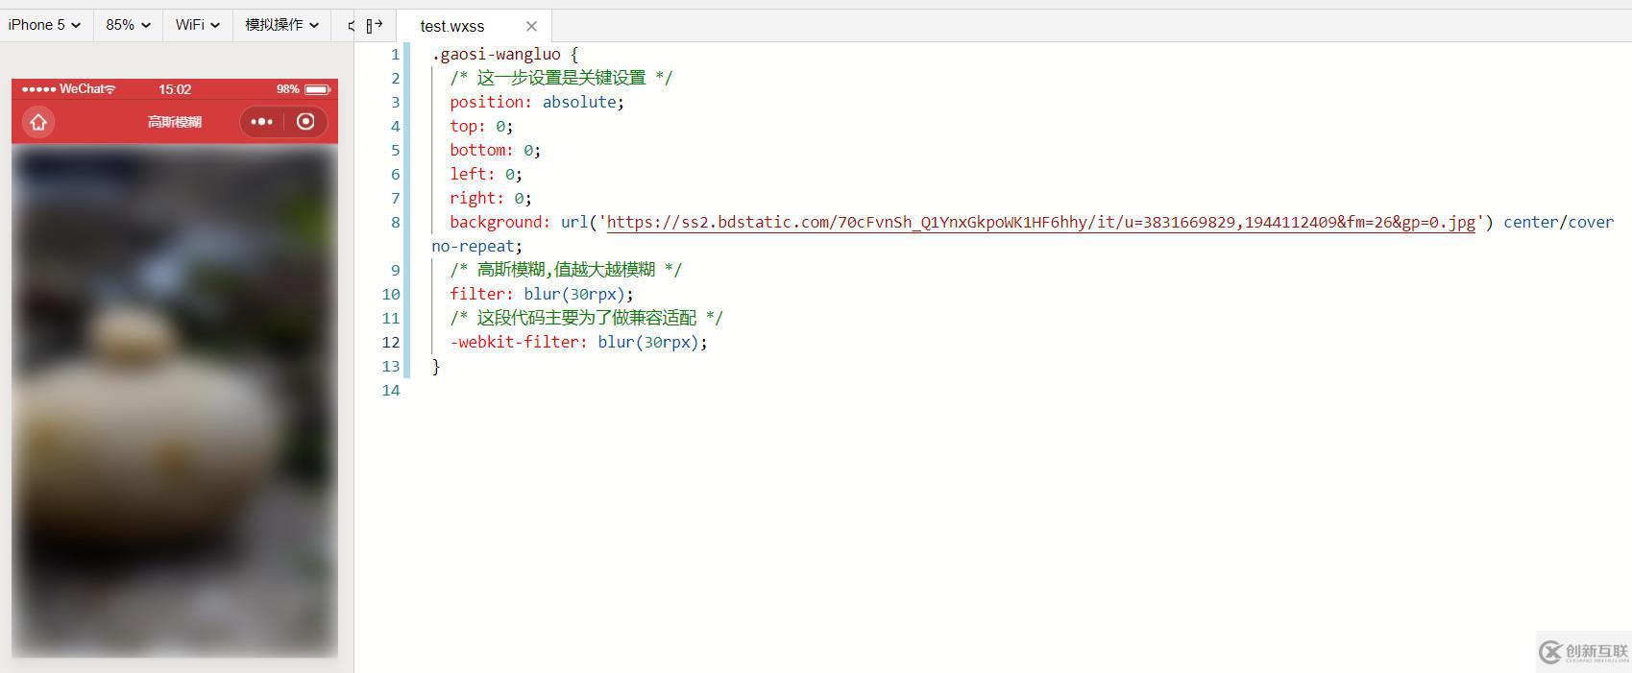The width and height of the screenshot is (1632, 673).
Task: Click the 创新互联 watermark logo
Action: [1583, 652]
